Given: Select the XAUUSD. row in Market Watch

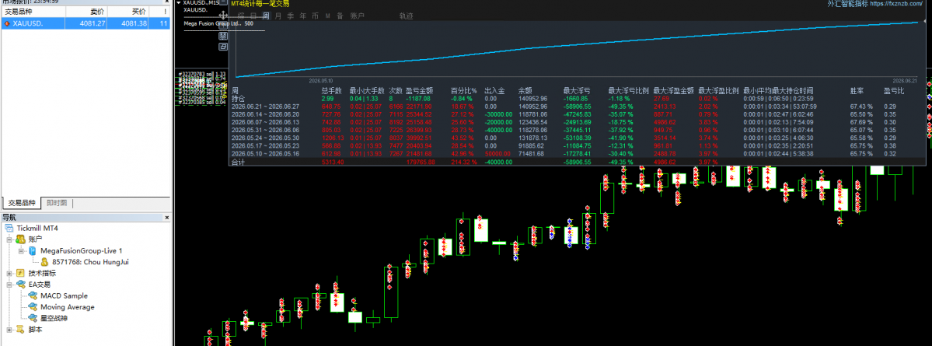Looking at the screenshot, I should (x=86, y=24).
